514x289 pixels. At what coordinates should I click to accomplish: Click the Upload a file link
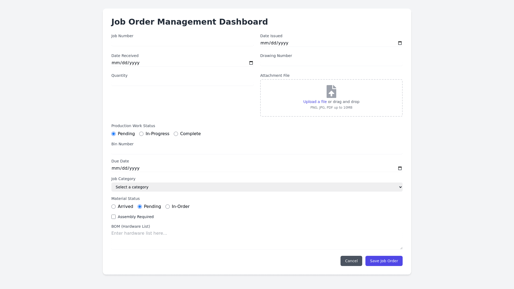[315, 102]
